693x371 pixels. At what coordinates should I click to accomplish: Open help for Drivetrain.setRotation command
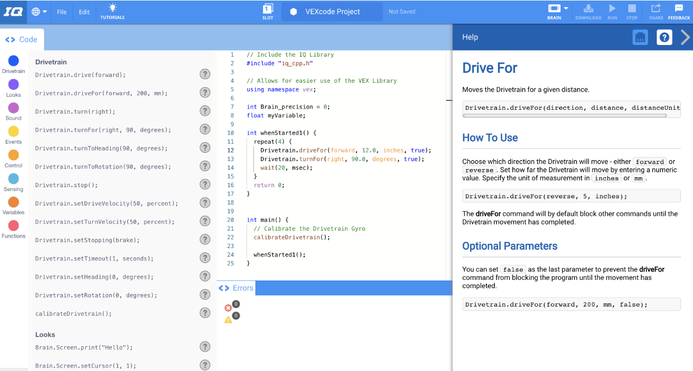[x=205, y=295]
